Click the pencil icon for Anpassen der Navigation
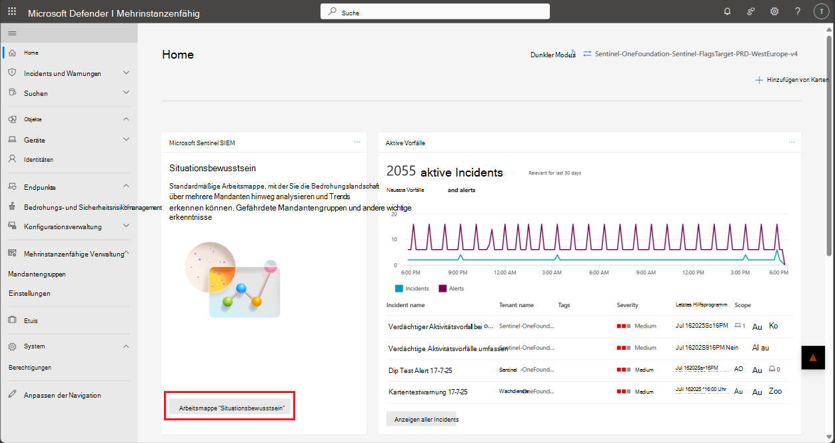The height and width of the screenshot is (443, 835). click(x=12, y=394)
